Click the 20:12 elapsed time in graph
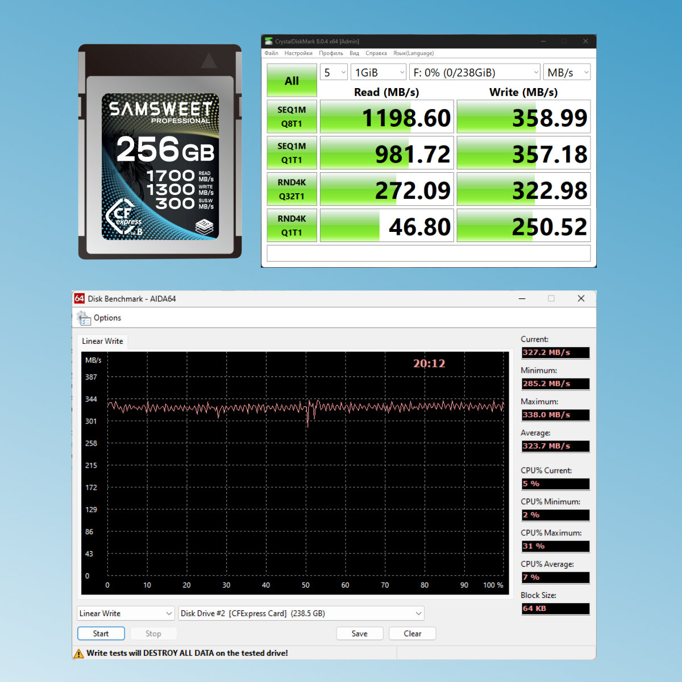The width and height of the screenshot is (682, 682). (x=429, y=363)
